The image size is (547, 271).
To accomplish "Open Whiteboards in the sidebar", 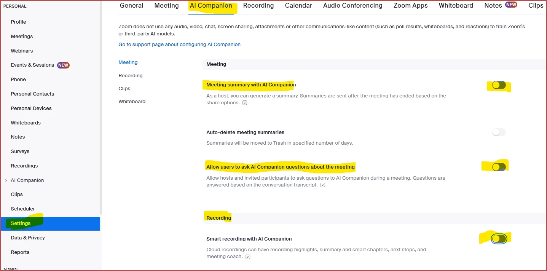I will pos(26,123).
